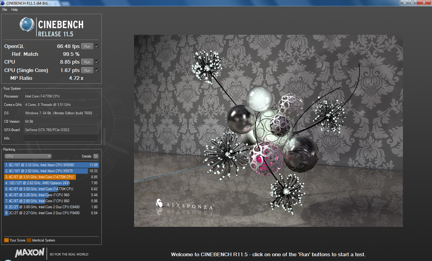The image size is (432, 261).
Task: Select ranking row Xeon CPU X5570
Action: coord(51,171)
